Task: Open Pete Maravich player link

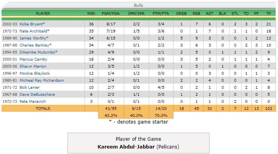Action: tap(32, 102)
